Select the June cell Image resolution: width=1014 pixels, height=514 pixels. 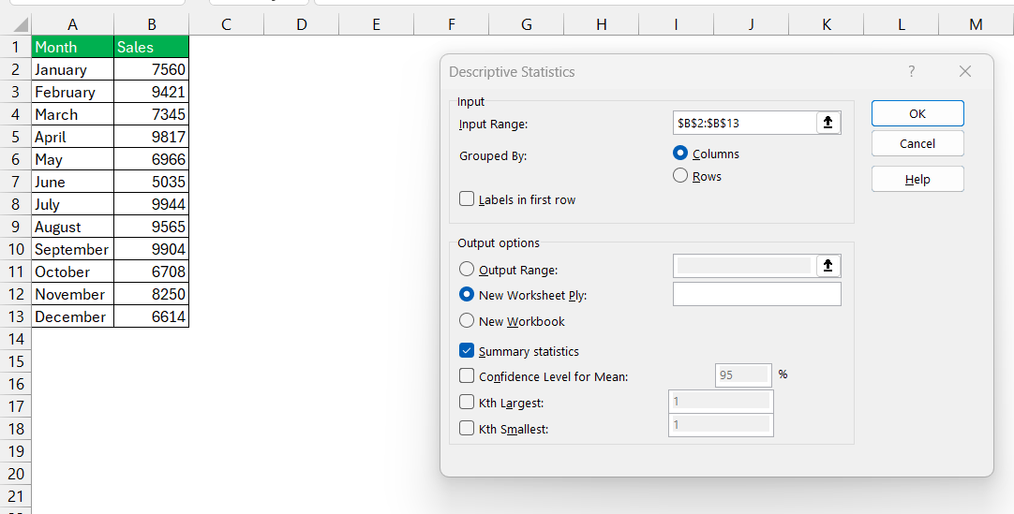point(72,182)
